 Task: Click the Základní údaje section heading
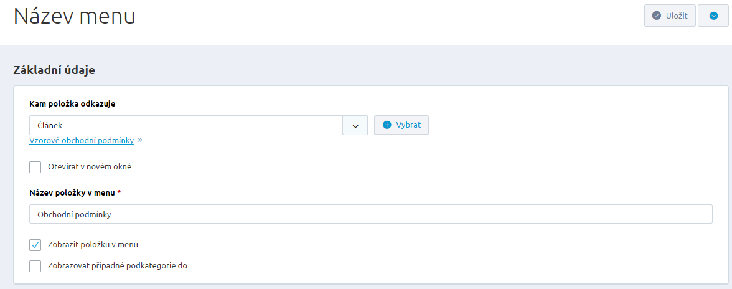[54, 70]
